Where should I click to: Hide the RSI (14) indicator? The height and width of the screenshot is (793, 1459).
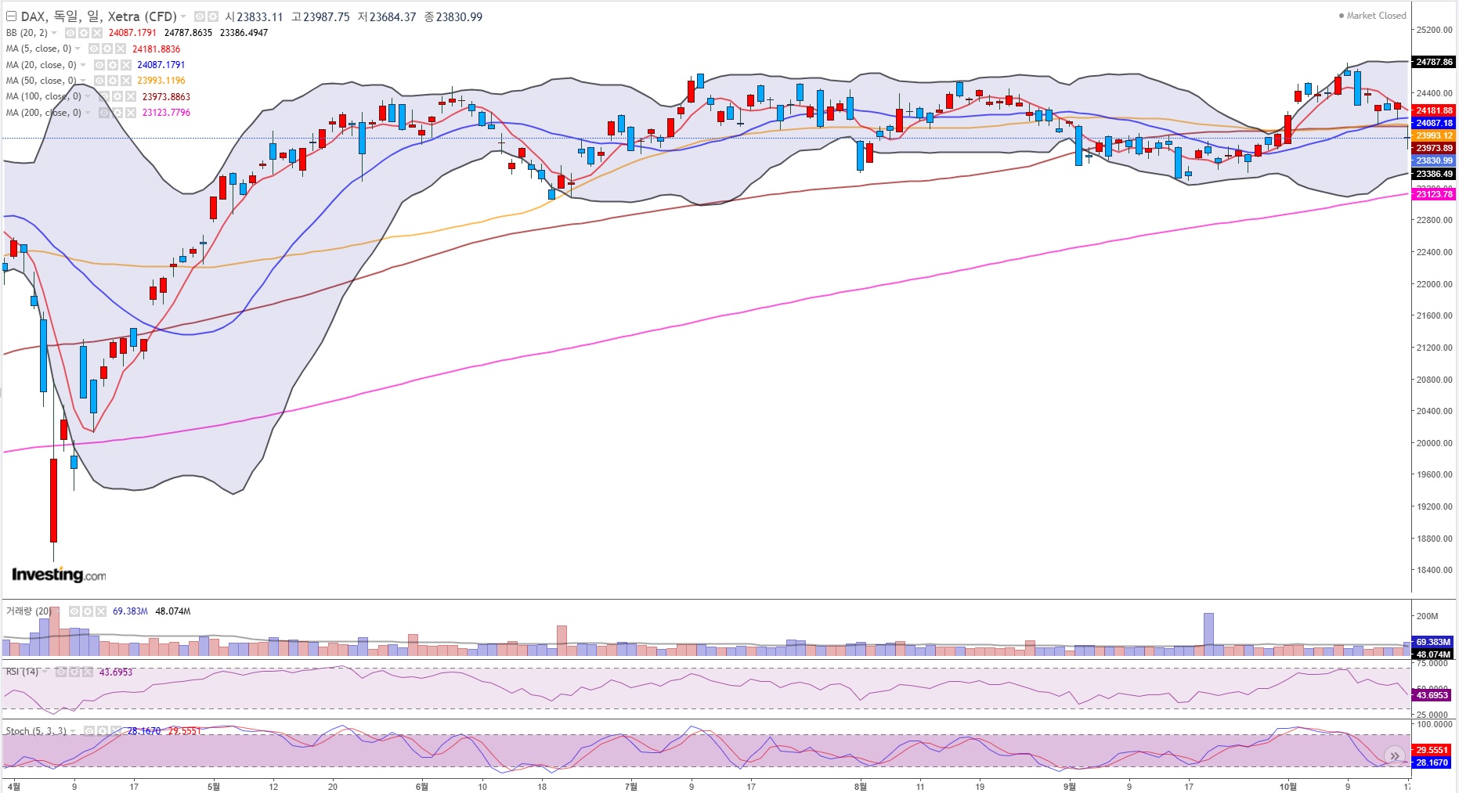[x=60, y=672]
